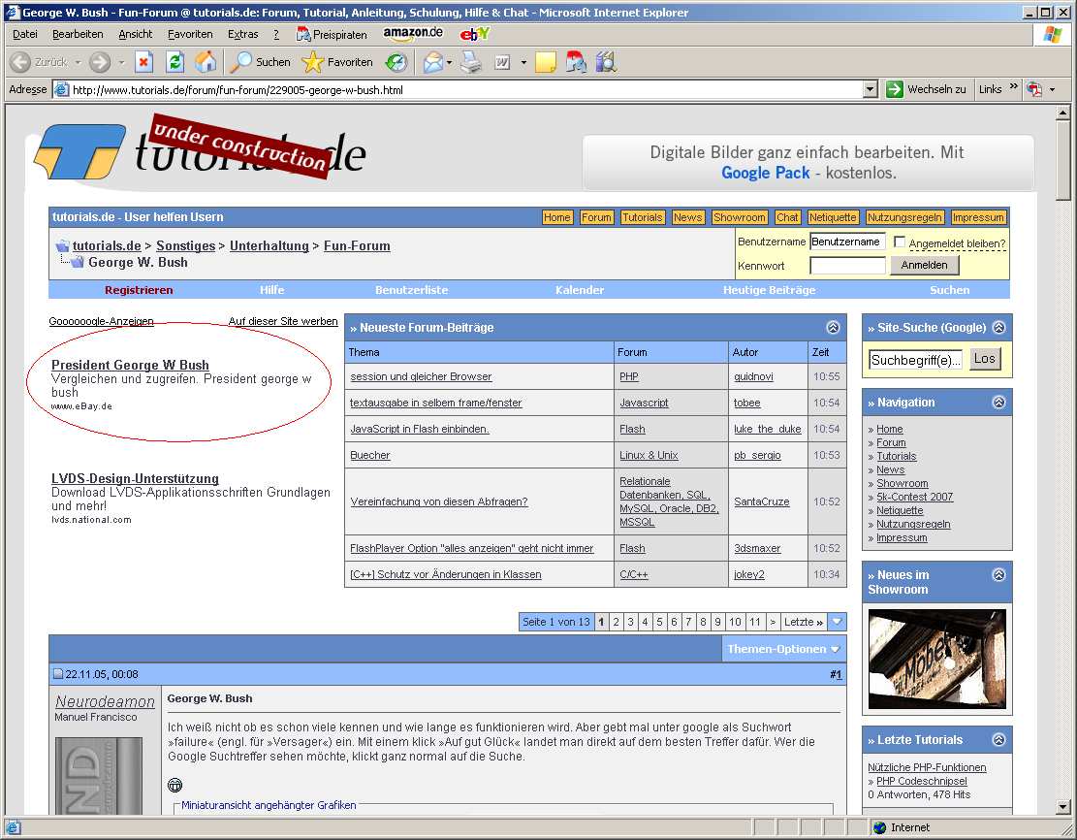1077x840 pixels.
Task: Open 5k-Contest 2007 navigation link
Action: click(x=915, y=497)
